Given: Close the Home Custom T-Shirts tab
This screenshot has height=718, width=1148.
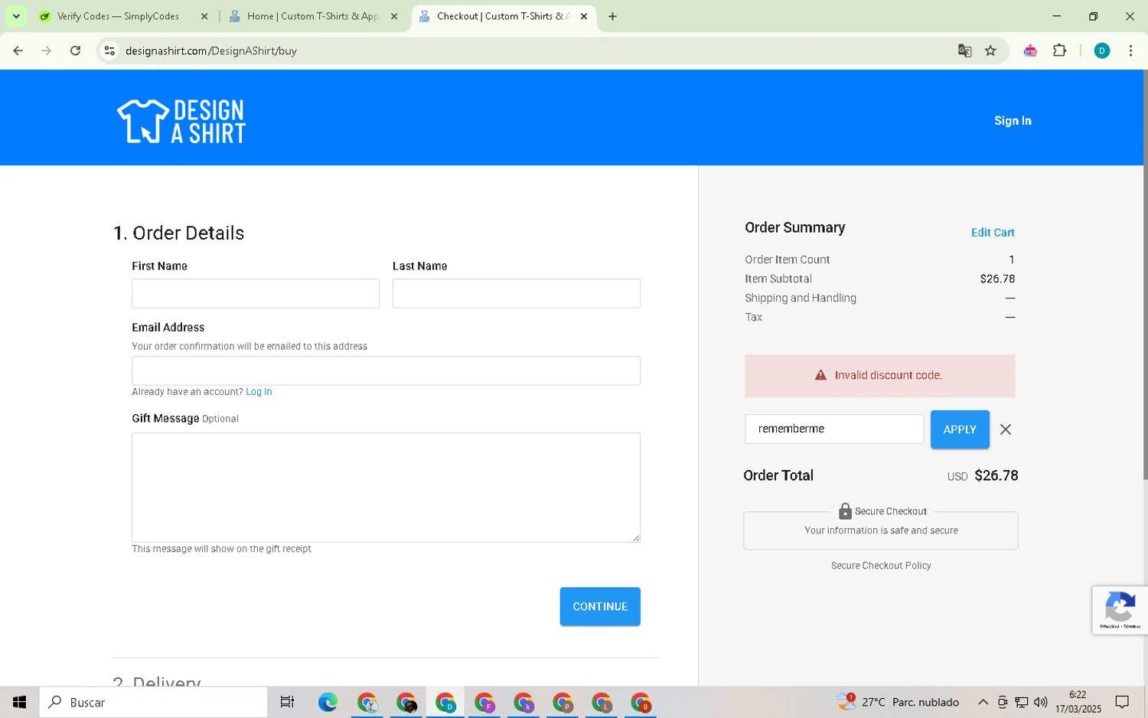Looking at the screenshot, I should 394,16.
